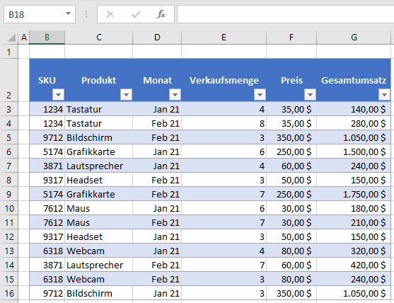Expand the Name Box dropdown arrow

pos(68,13)
